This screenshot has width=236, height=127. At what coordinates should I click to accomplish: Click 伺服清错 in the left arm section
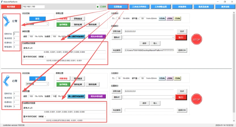point(63,19)
